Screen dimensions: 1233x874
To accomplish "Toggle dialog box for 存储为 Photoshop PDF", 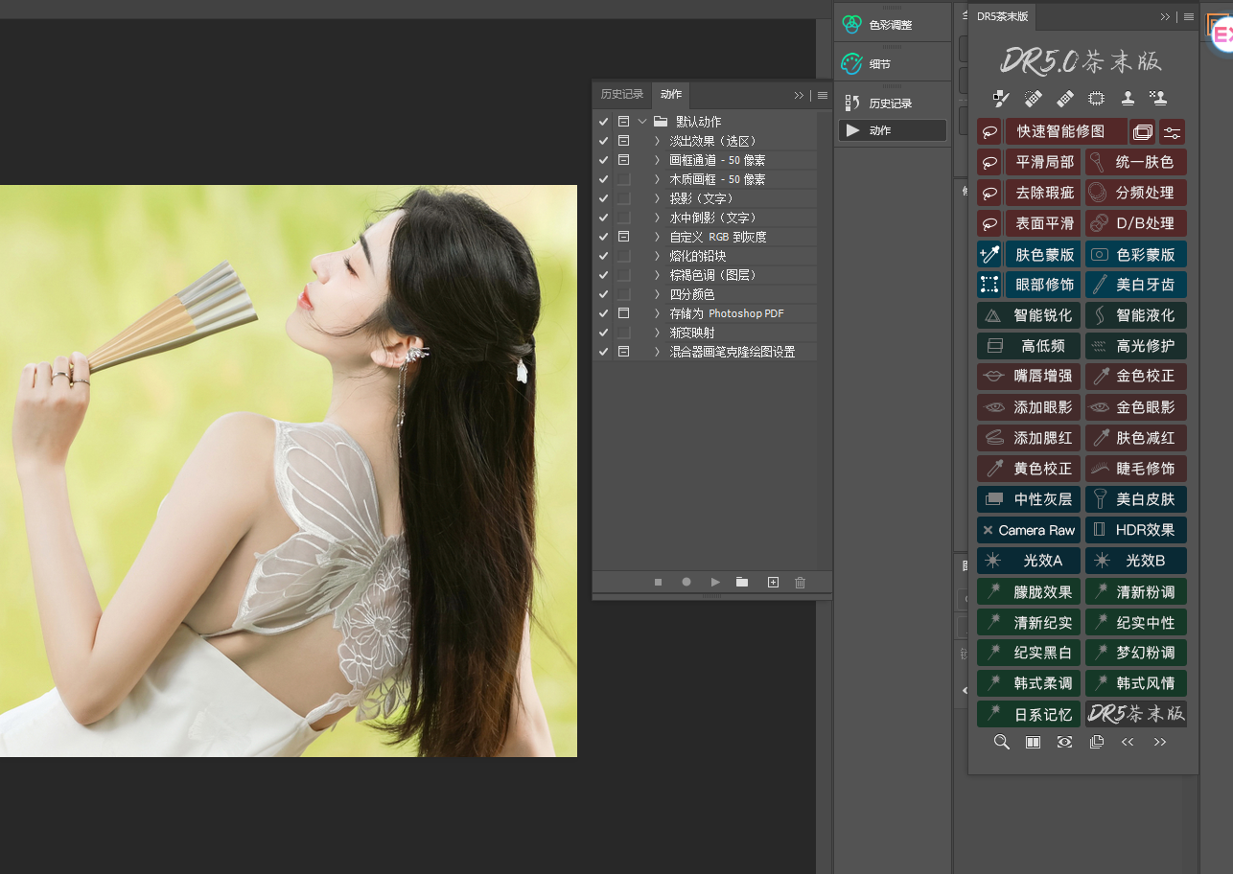I will click(x=624, y=313).
